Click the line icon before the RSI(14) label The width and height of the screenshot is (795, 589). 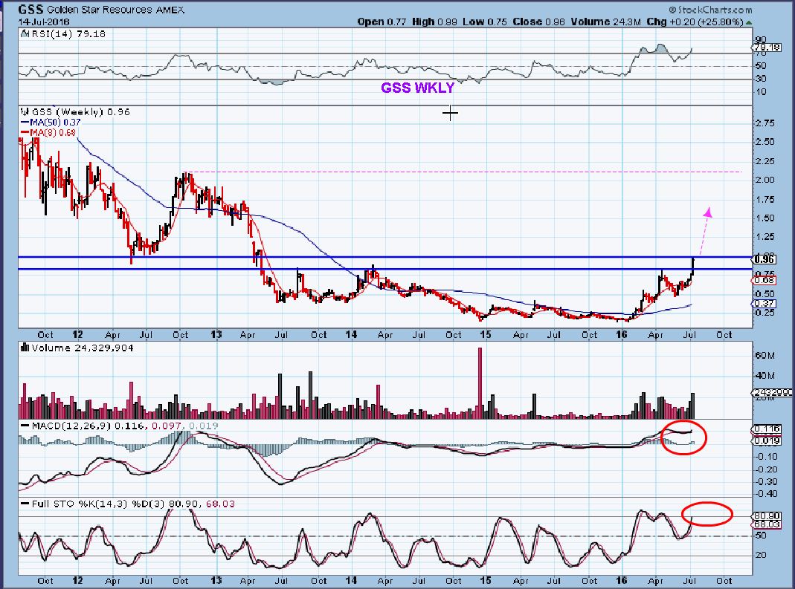[x=24, y=34]
